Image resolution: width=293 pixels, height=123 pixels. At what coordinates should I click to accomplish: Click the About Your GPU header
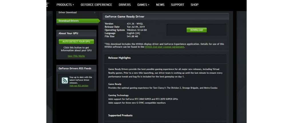[76, 33]
